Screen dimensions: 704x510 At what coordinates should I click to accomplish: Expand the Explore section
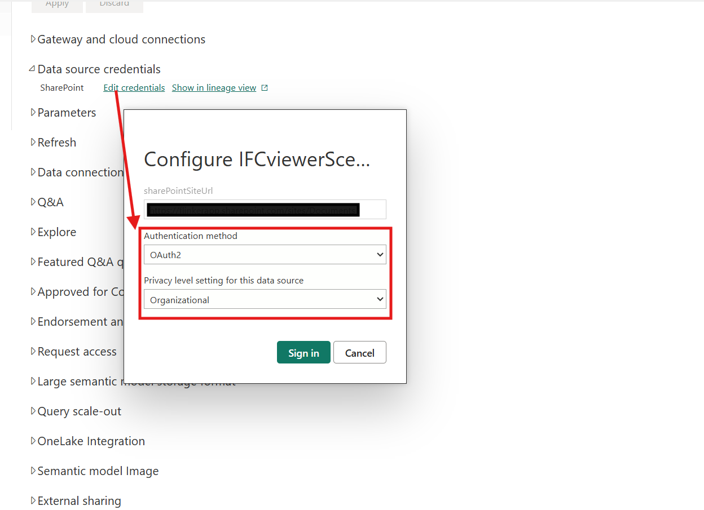54,232
